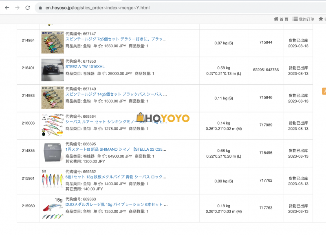Select the weight value 0.07 kg (S)

(x=224, y=43)
